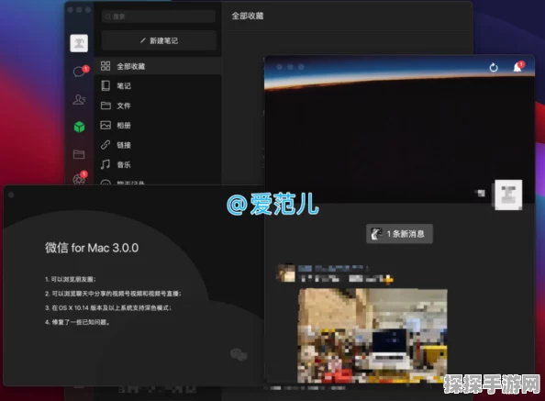Select 笔记 in the favorites list
Screen dimensions: 545x401
click(158, 86)
